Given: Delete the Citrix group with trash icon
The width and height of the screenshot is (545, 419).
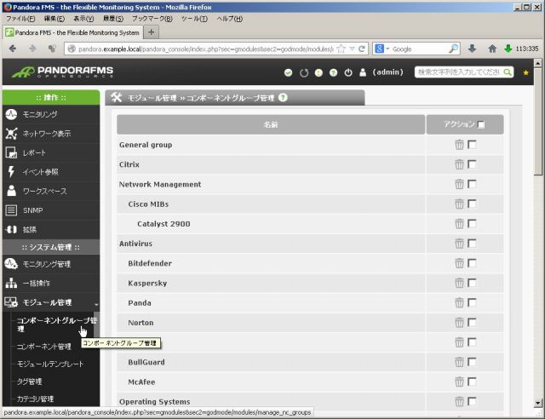Looking at the screenshot, I should 459,164.
